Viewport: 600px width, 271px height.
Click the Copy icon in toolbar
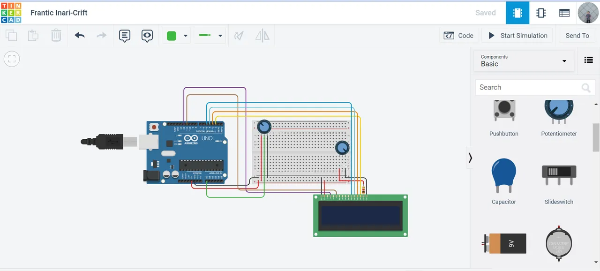coord(11,36)
